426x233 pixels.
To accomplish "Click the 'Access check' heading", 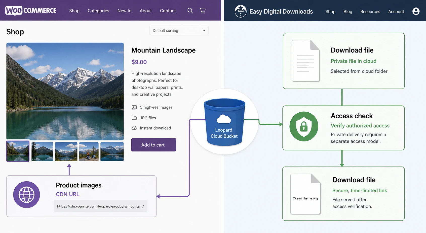I will click(352, 116).
